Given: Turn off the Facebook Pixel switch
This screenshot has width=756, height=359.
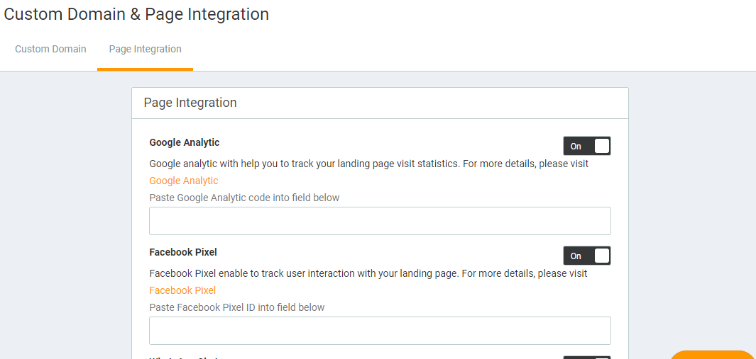Looking at the screenshot, I should [586, 256].
